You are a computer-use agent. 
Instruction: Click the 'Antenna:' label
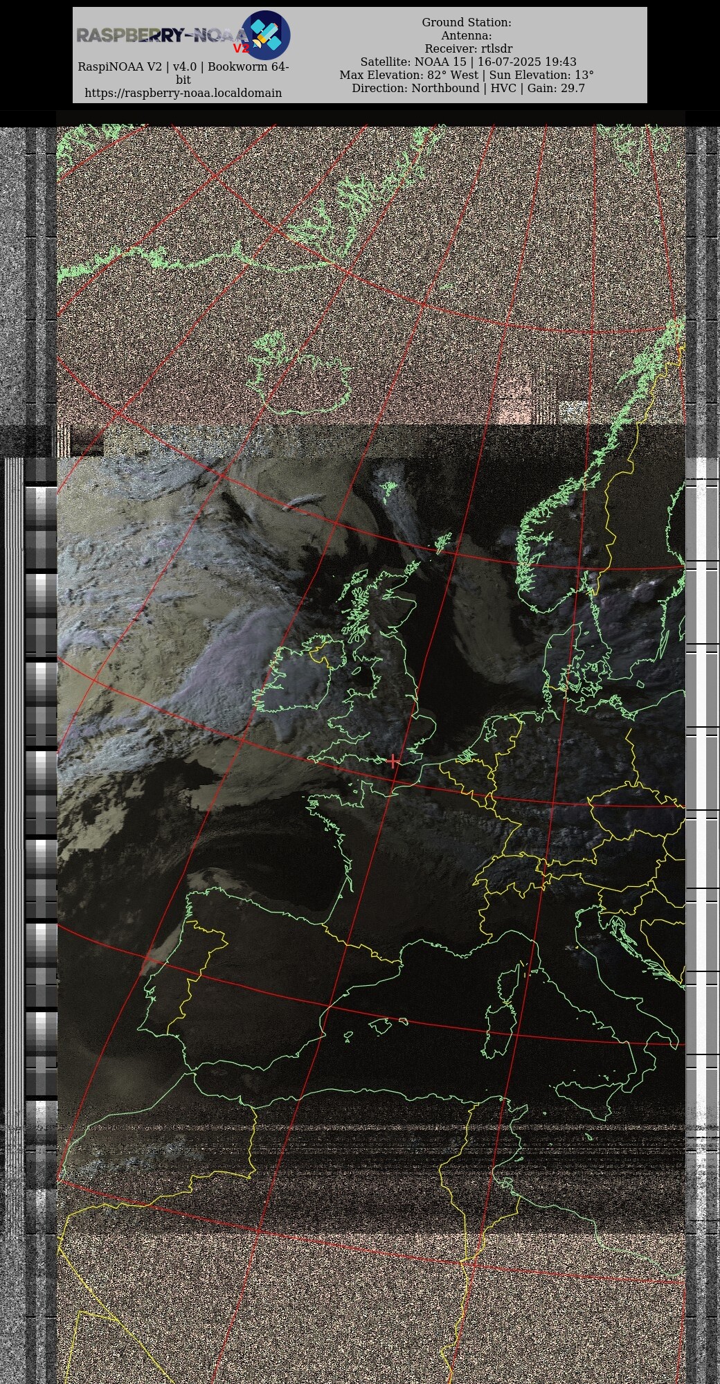tap(467, 35)
